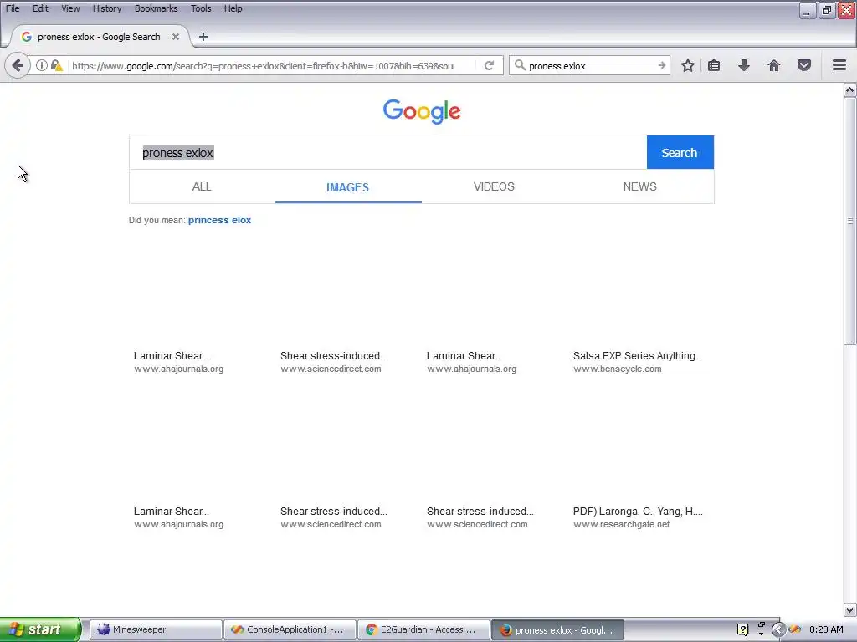
Task: Switch to the NEWS results tab
Action: pos(640,186)
